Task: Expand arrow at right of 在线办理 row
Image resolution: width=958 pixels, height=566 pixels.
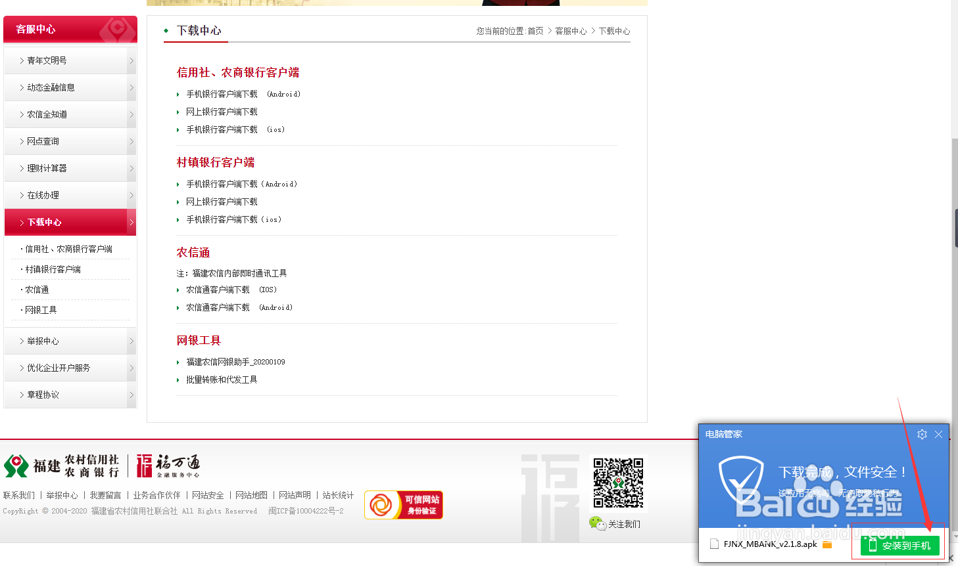Action: 132,195
